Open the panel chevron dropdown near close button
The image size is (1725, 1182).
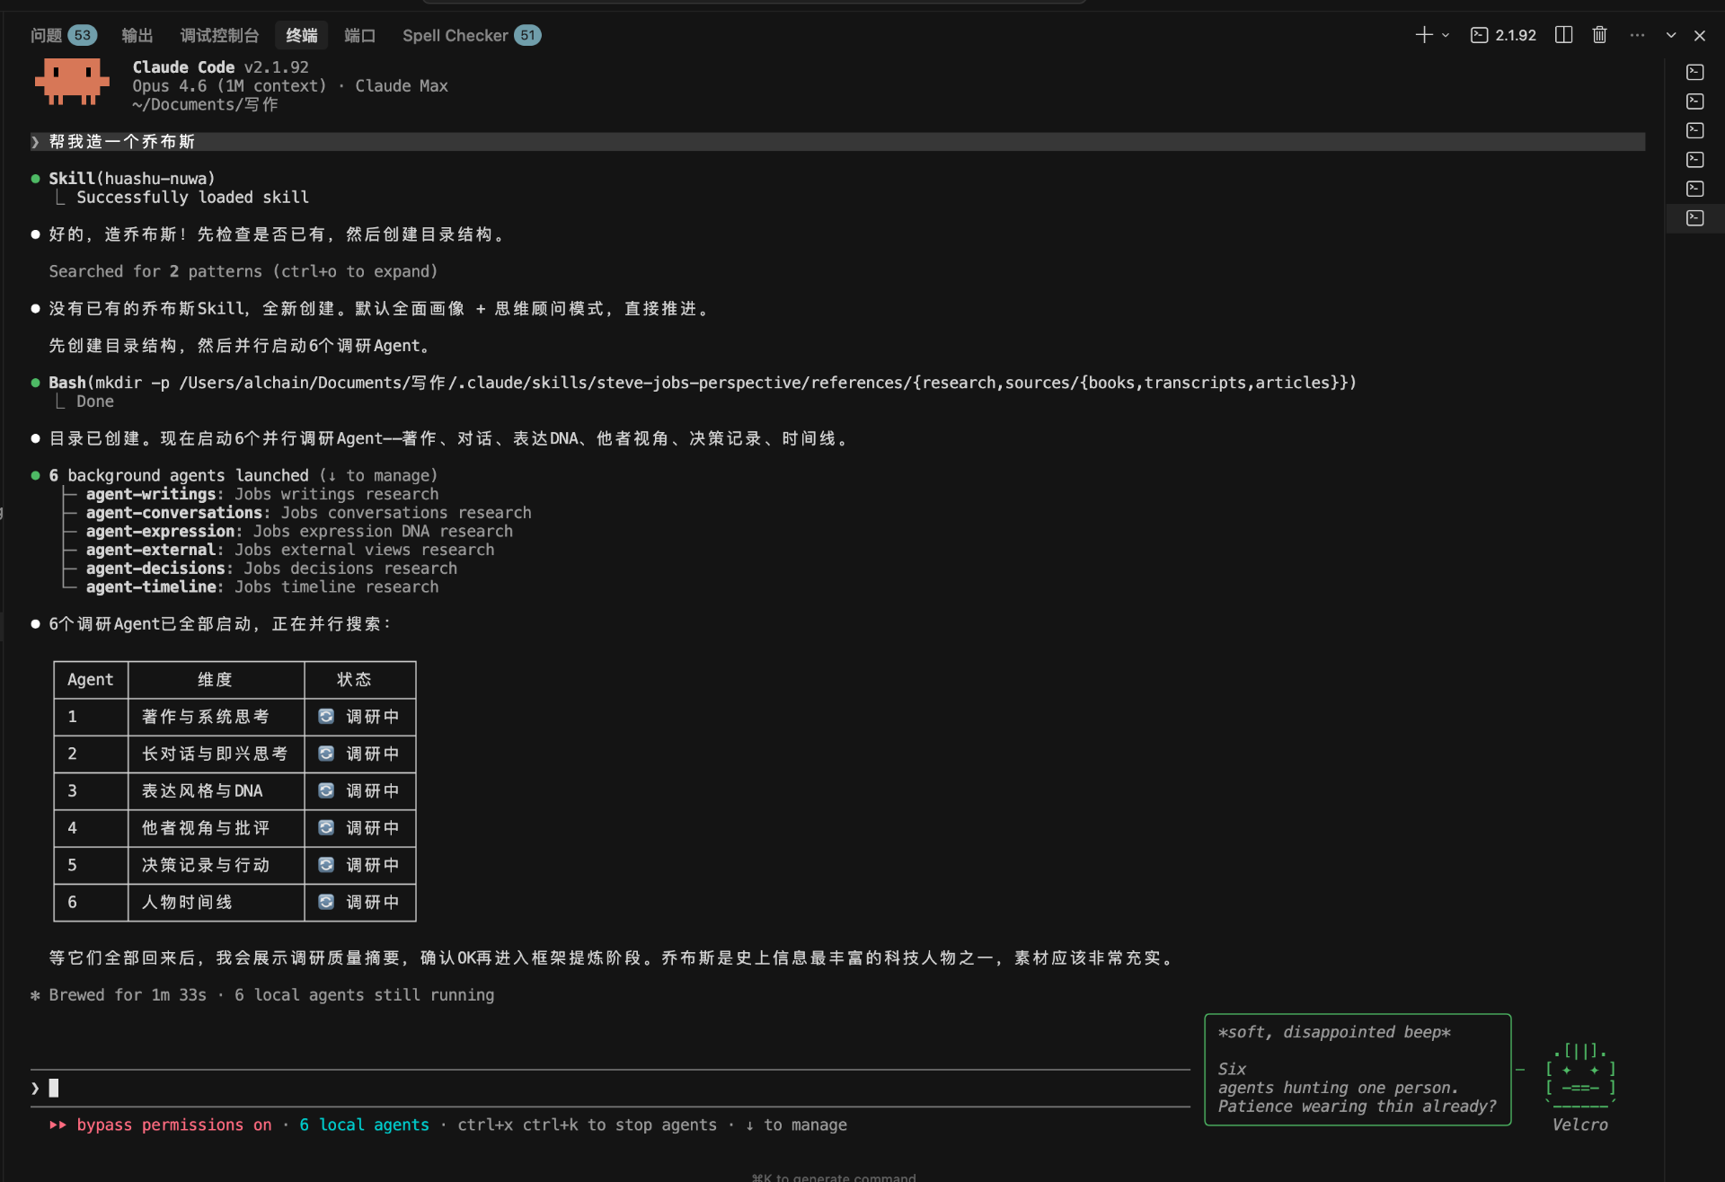pos(1670,34)
